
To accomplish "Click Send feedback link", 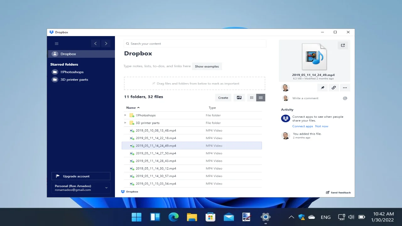I will click(338, 192).
